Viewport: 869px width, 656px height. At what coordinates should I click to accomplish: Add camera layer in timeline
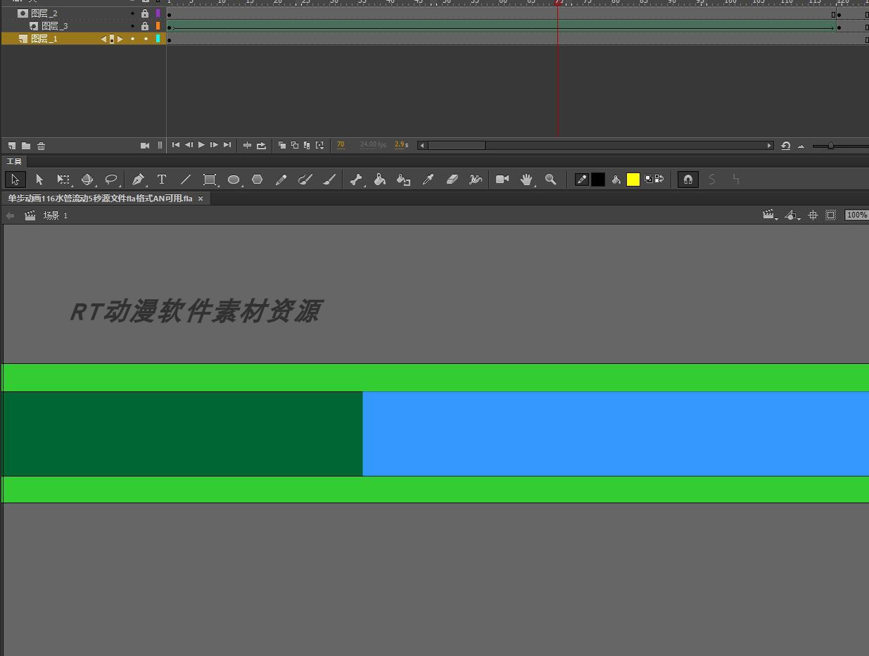[145, 146]
